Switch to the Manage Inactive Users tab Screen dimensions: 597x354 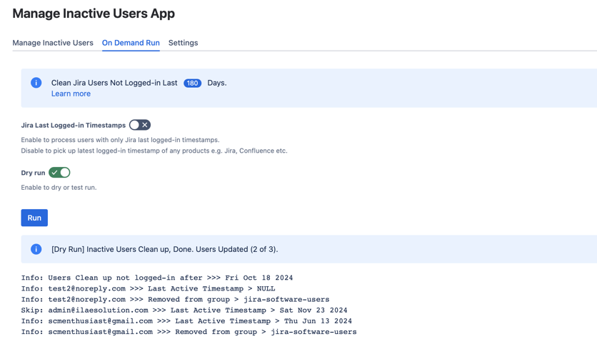point(53,43)
